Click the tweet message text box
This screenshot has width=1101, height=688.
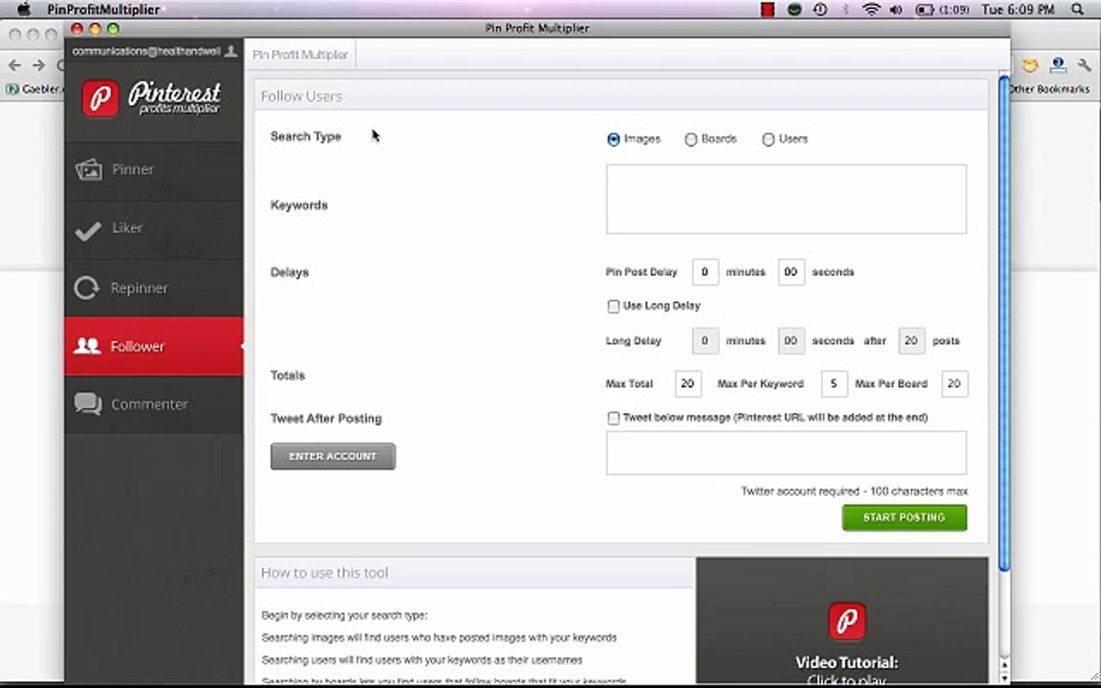787,453
